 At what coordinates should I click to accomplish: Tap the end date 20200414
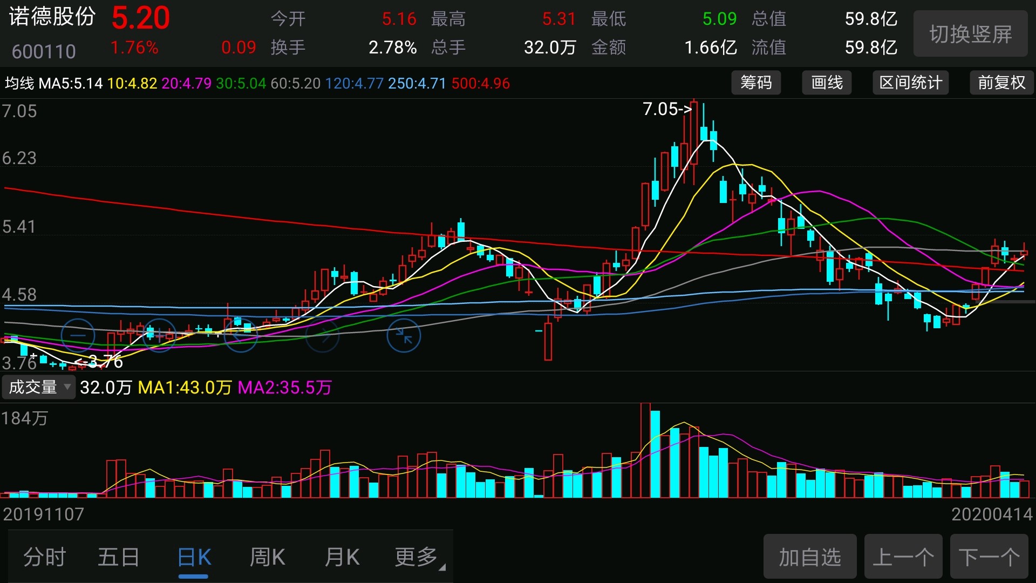pos(992,514)
